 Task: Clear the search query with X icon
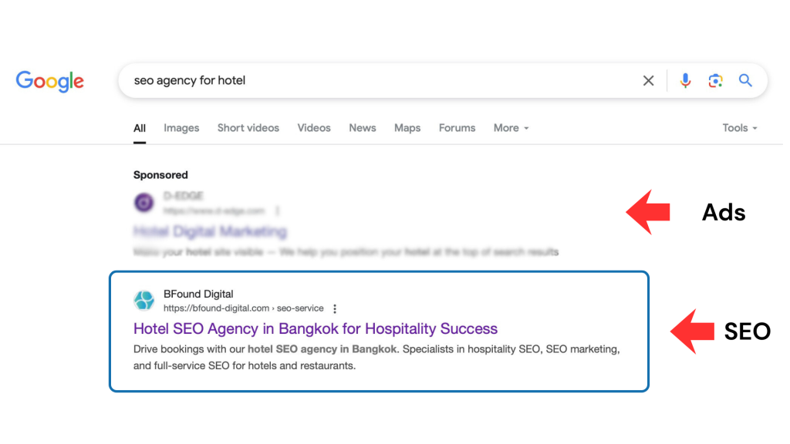648,81
